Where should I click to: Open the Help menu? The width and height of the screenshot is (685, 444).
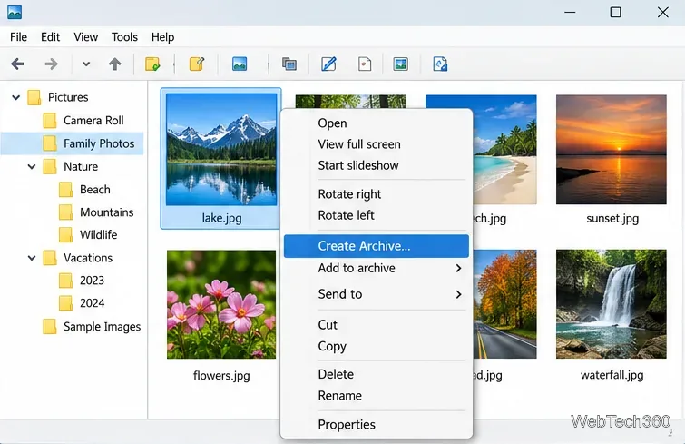tap(162, 37)
